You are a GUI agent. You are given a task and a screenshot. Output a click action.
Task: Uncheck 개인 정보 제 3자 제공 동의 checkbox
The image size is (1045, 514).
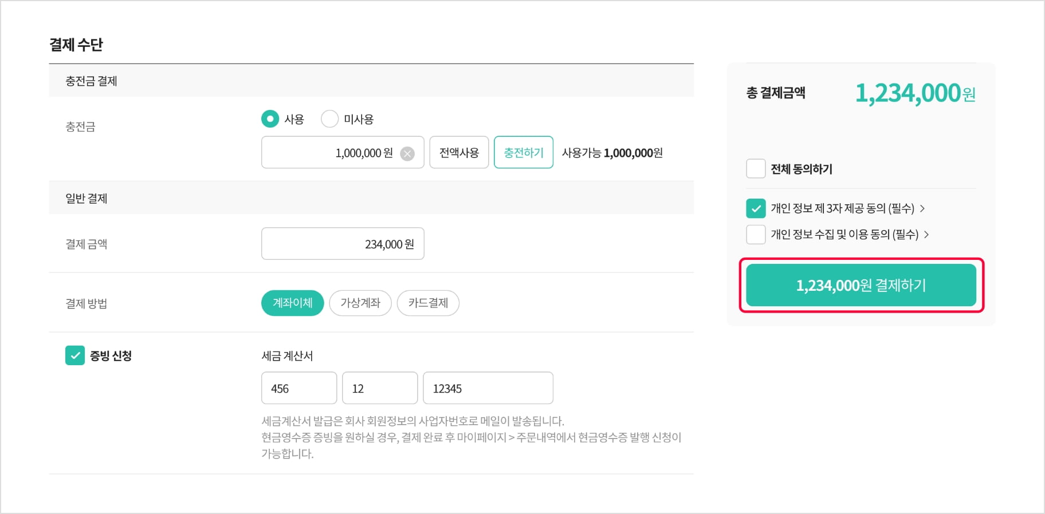point(756,208)
